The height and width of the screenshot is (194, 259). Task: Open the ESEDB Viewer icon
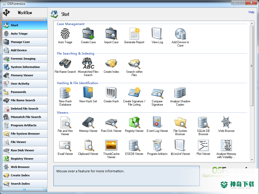134,145
